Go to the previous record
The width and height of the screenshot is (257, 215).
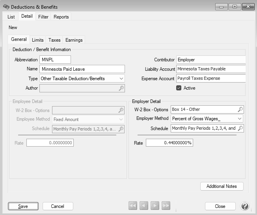tap(144, 206)
